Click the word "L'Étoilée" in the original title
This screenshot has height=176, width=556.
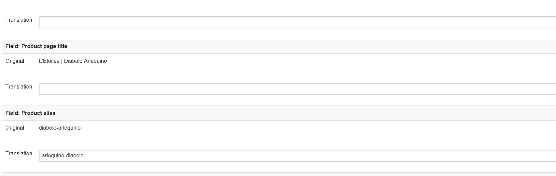click(49, 61)
